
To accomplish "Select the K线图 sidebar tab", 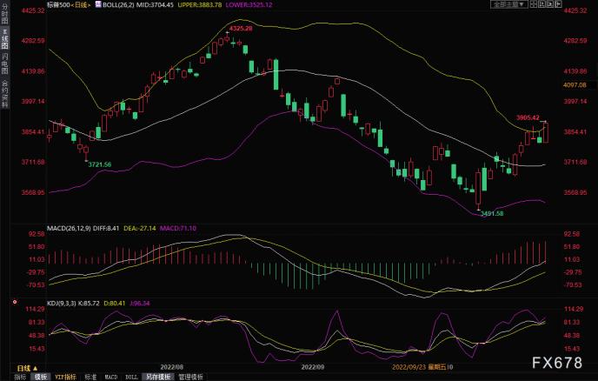I will point(4,38).
